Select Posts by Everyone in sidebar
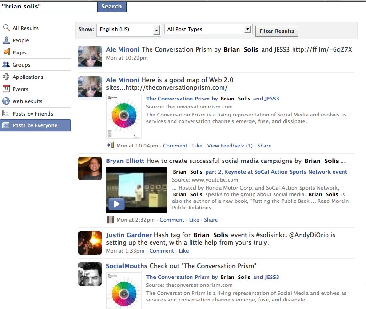 click(35, 125)
